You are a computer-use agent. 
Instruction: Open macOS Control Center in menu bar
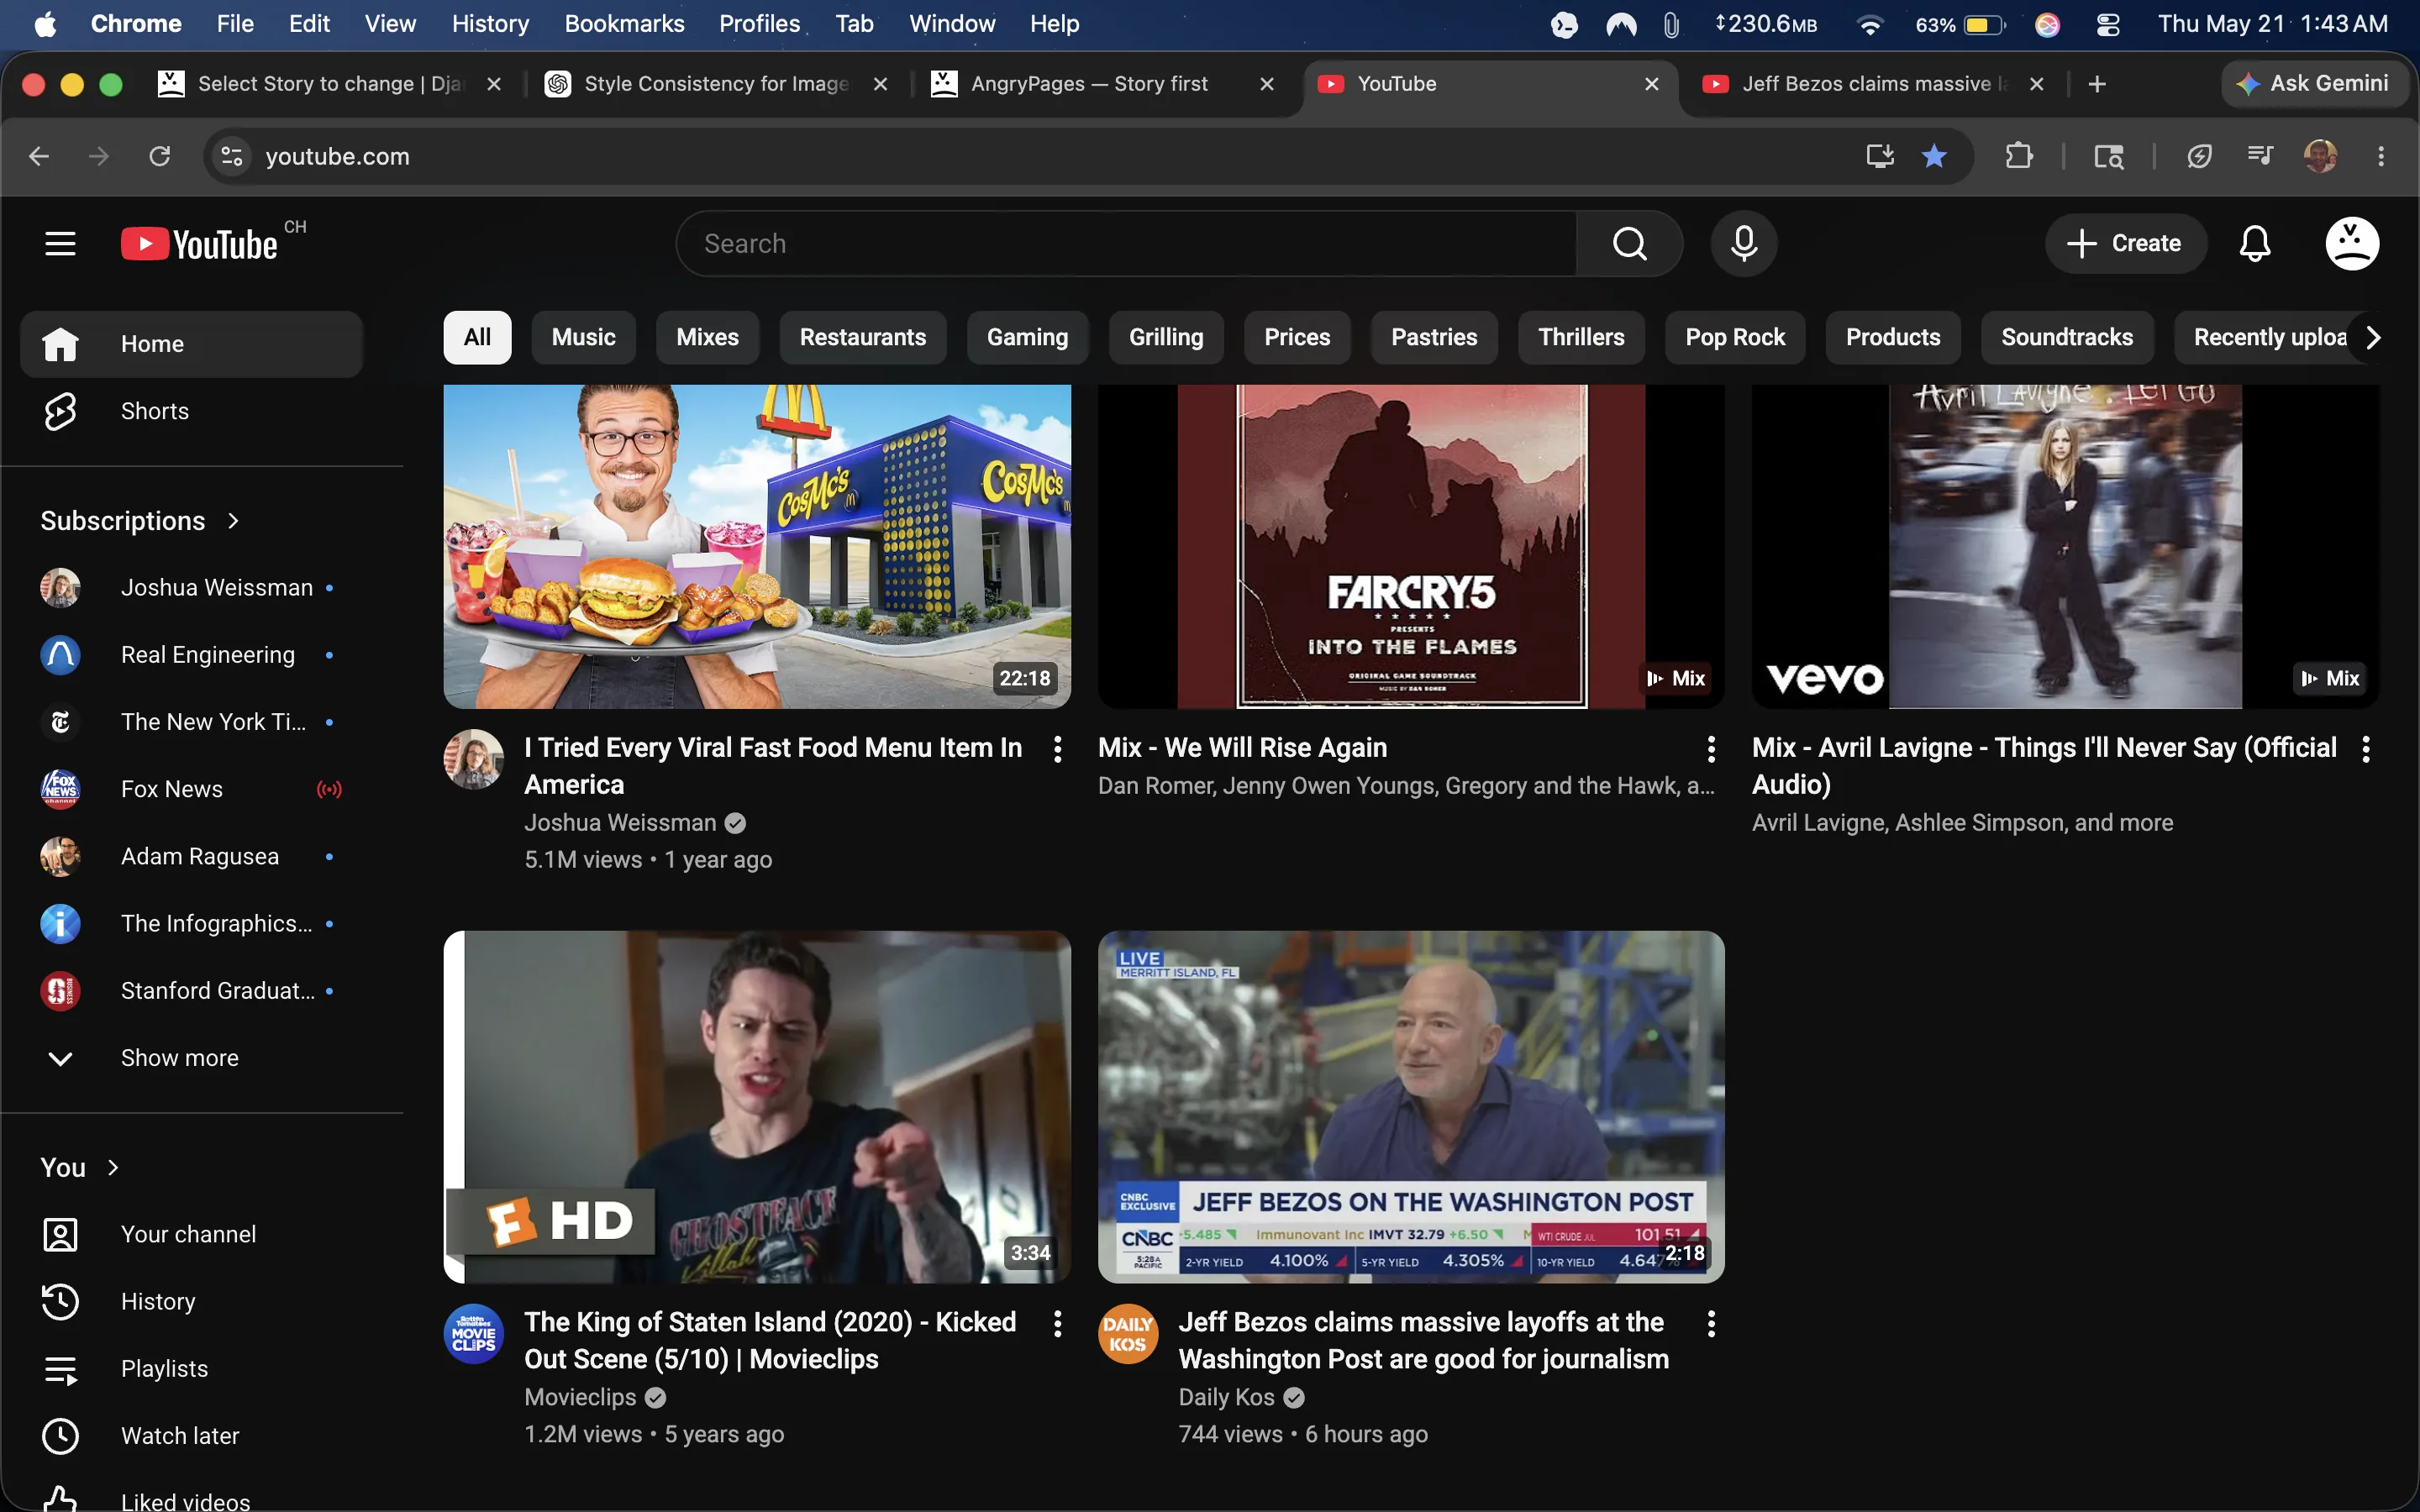pos(2107,24)
